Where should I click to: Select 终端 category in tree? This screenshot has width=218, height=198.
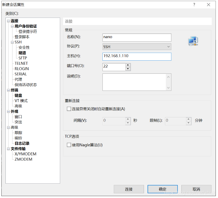pyautogui.click(x=14, y=90)
